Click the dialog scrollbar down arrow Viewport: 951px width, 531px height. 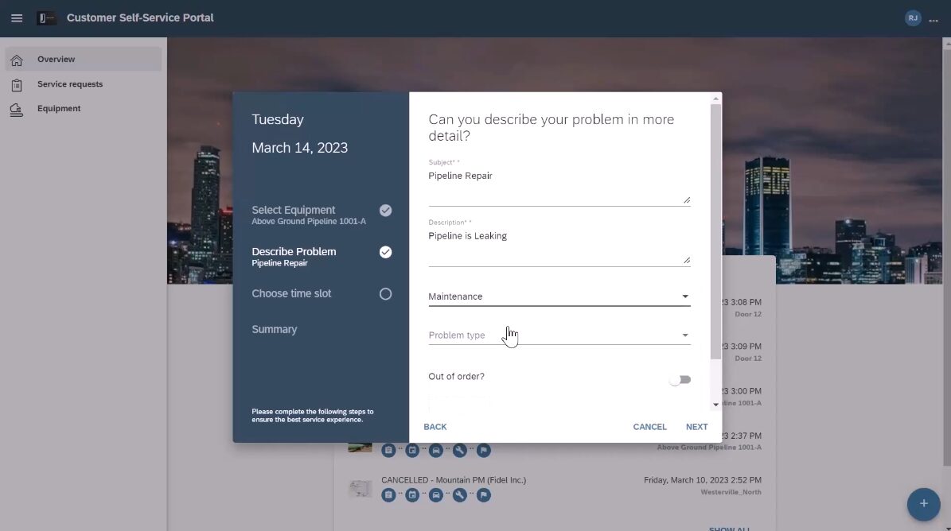click(x=715, y=405)
